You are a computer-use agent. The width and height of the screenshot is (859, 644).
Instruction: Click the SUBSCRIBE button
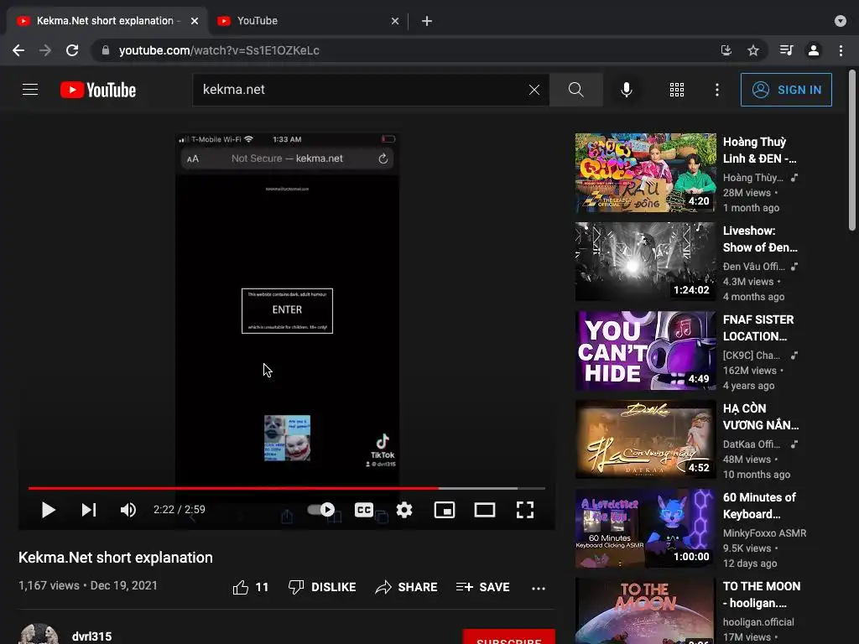click(x=509, y=637)
